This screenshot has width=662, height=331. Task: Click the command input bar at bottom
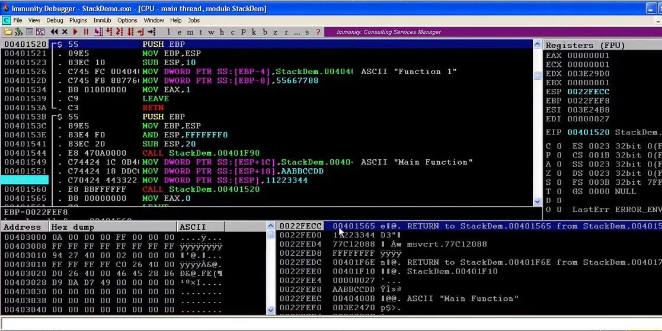(331, 323)
